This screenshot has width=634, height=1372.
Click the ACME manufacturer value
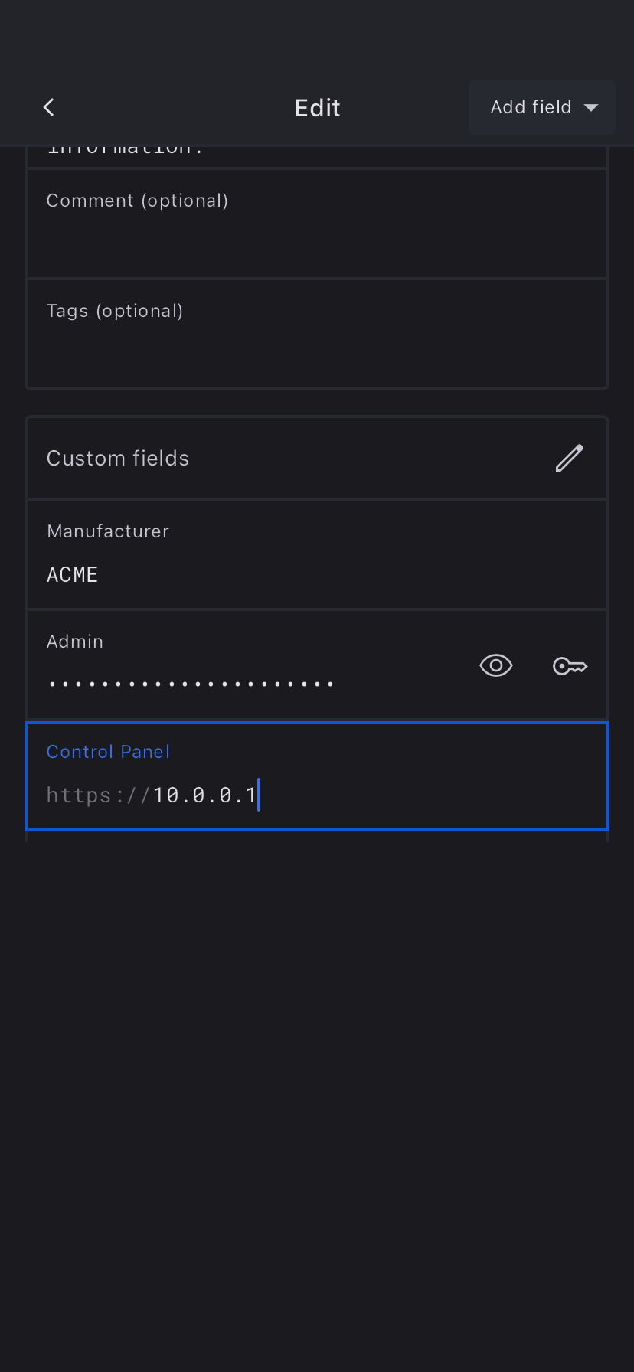(73, 575)
